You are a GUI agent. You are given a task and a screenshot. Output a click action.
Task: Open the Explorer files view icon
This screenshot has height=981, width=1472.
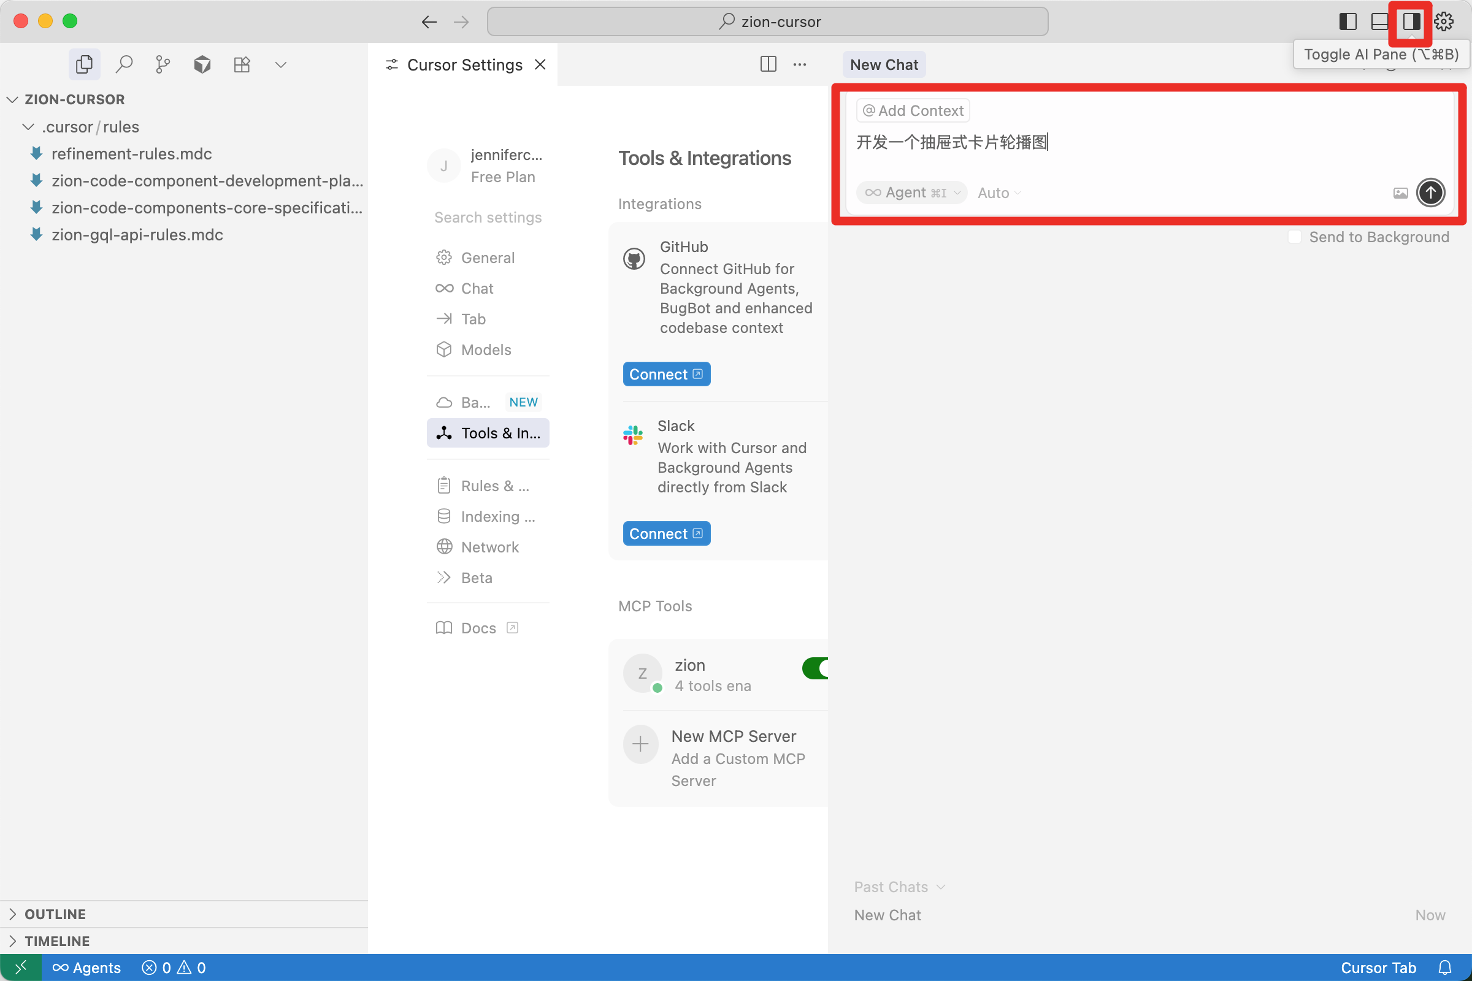point(84,64)
